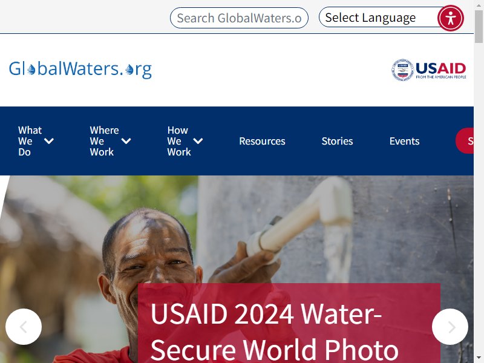This screenshot has width=484, height=363.
Task: Expand the What We Do chevron
Action: [x=49, y=141]
